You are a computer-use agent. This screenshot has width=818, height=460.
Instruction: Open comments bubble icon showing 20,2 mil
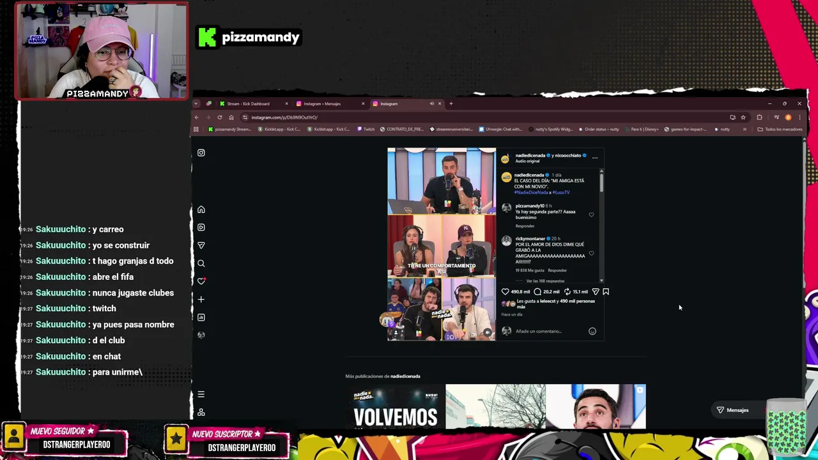click(537, 291)
